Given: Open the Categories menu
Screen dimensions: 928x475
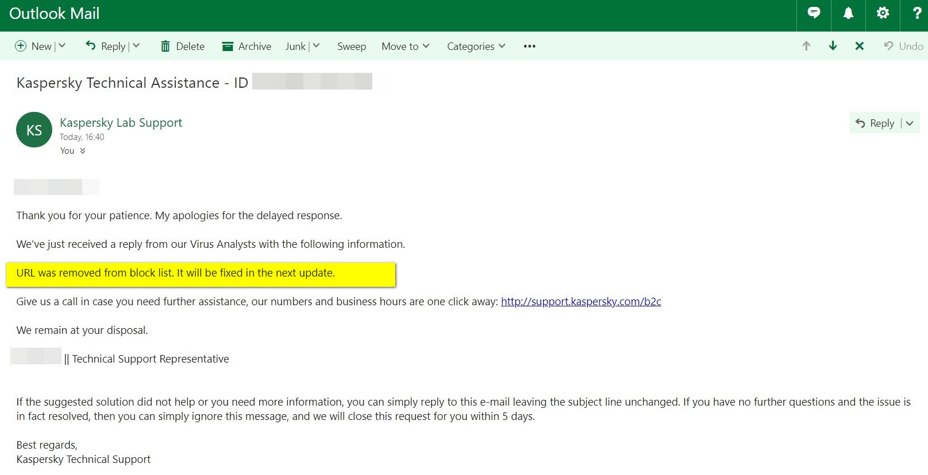Looking at the screenshot, I should coord(476,46).
